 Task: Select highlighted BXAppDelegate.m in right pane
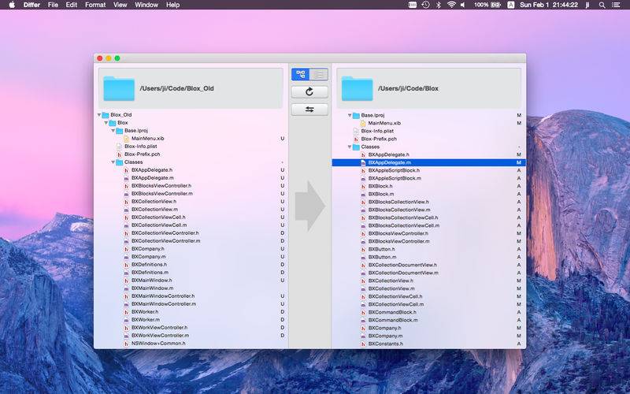coord(428,162)
